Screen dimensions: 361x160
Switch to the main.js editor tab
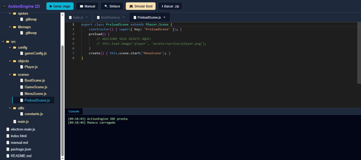[x=78, y=17]
